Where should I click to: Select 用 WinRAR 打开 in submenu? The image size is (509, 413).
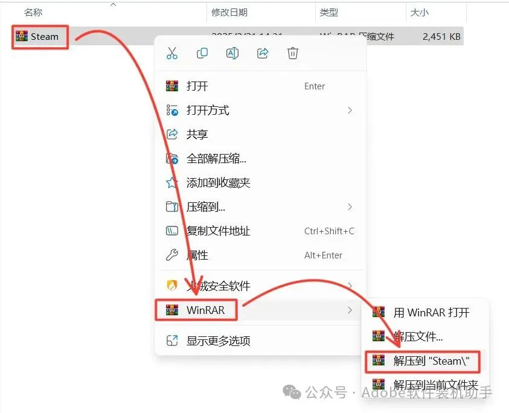point(425,312)
